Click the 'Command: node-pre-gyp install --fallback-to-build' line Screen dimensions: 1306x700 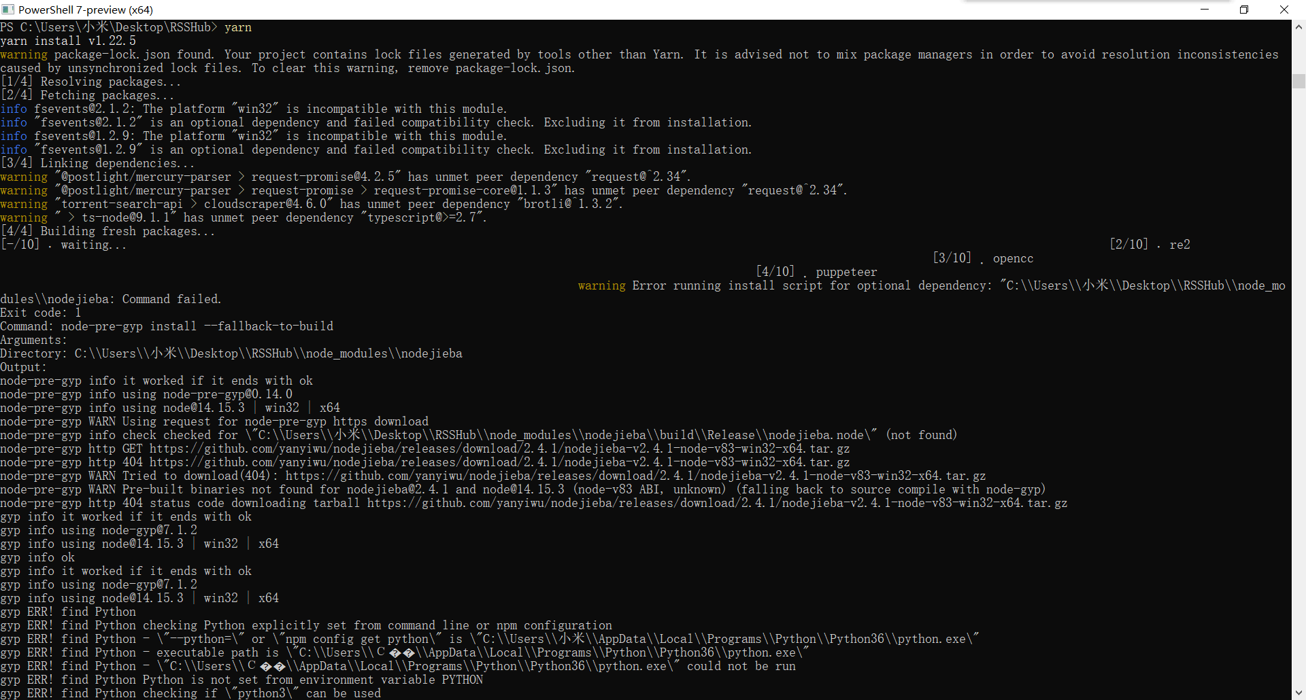(167, 326)
